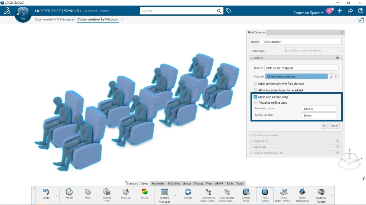The width and height of the screenshot is (366, 205).
Task: Open the Undo history dropdown arrow
Action: (x=57, y=196)
